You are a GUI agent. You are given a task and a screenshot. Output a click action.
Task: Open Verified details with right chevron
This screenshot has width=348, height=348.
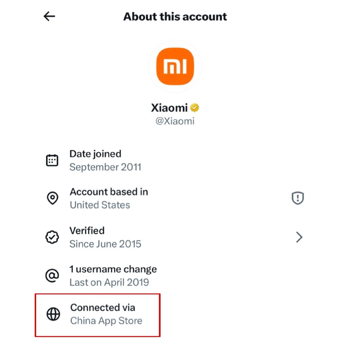point(299,237)
